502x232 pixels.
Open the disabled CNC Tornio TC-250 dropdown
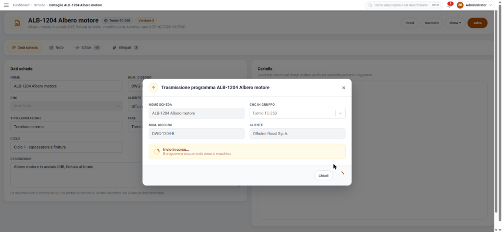pyautogui.click(x=67, y=106)
